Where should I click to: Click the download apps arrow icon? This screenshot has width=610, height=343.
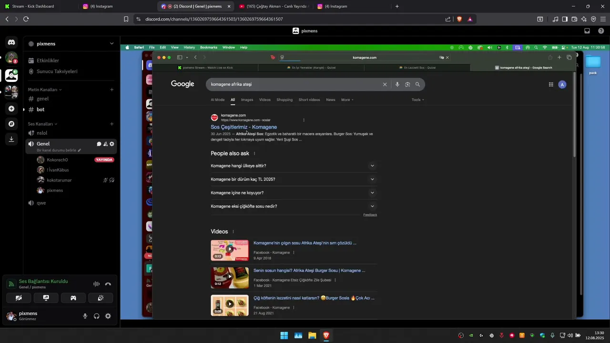click(11, 139)
